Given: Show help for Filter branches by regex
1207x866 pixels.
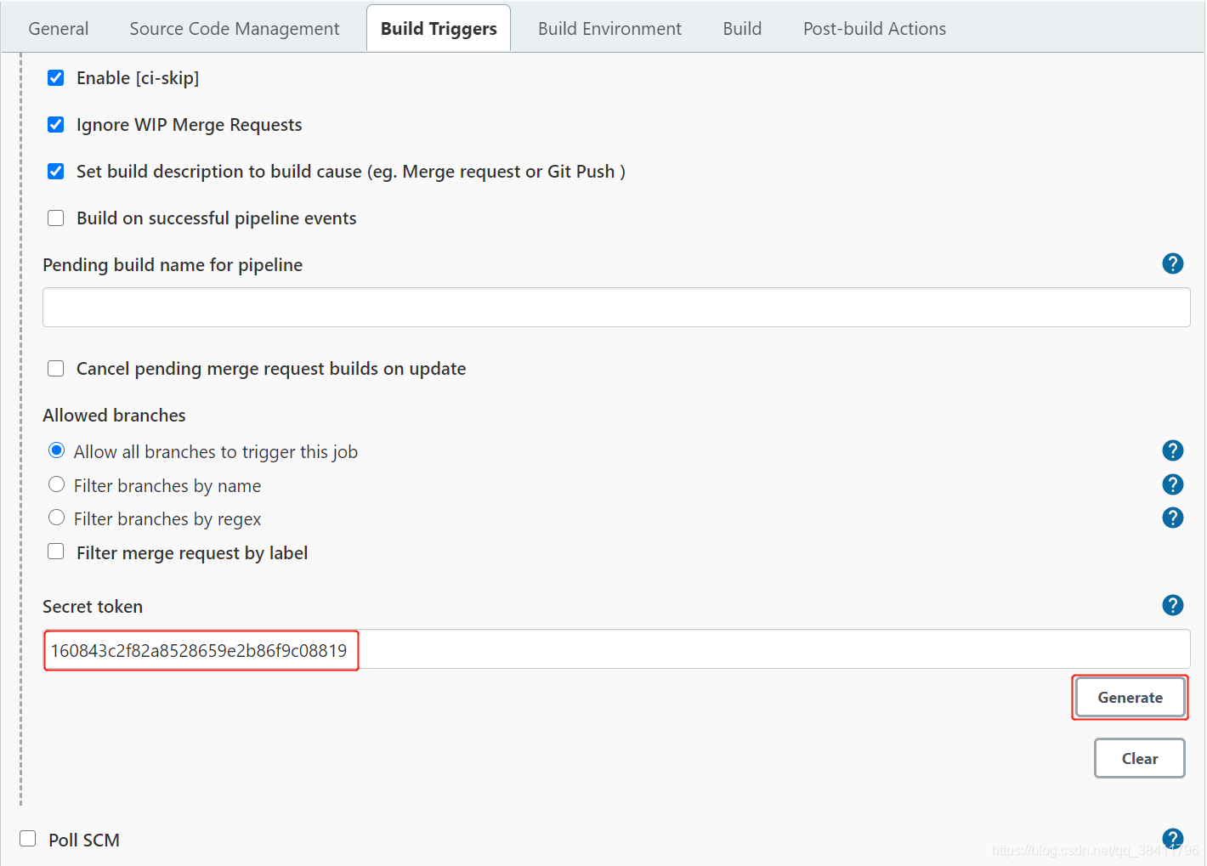Looking at the screenshot, I should point(1172,518).
